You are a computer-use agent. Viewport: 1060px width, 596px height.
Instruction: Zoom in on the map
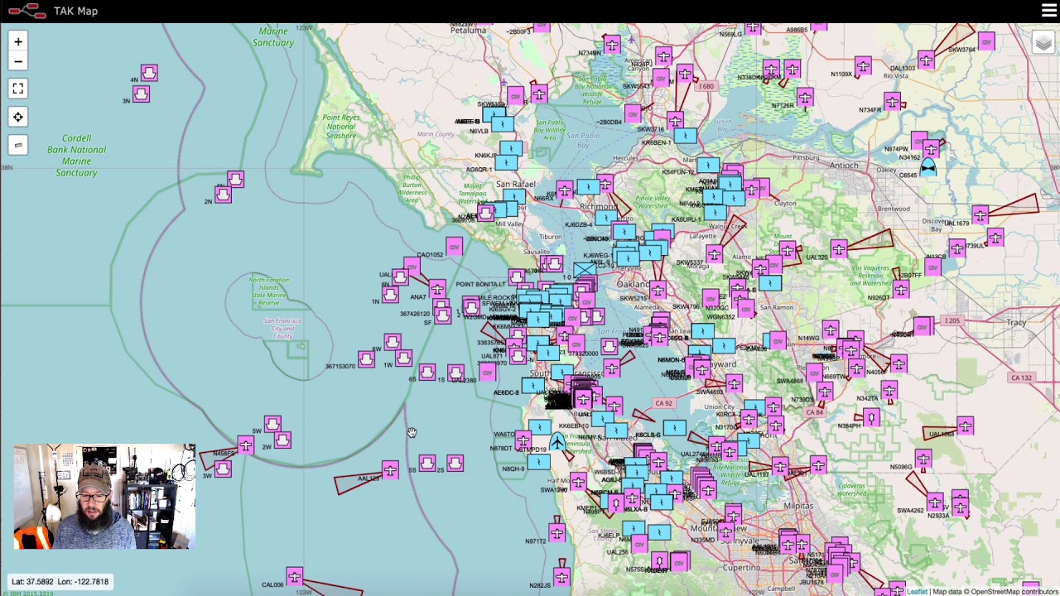coord(17,41)
